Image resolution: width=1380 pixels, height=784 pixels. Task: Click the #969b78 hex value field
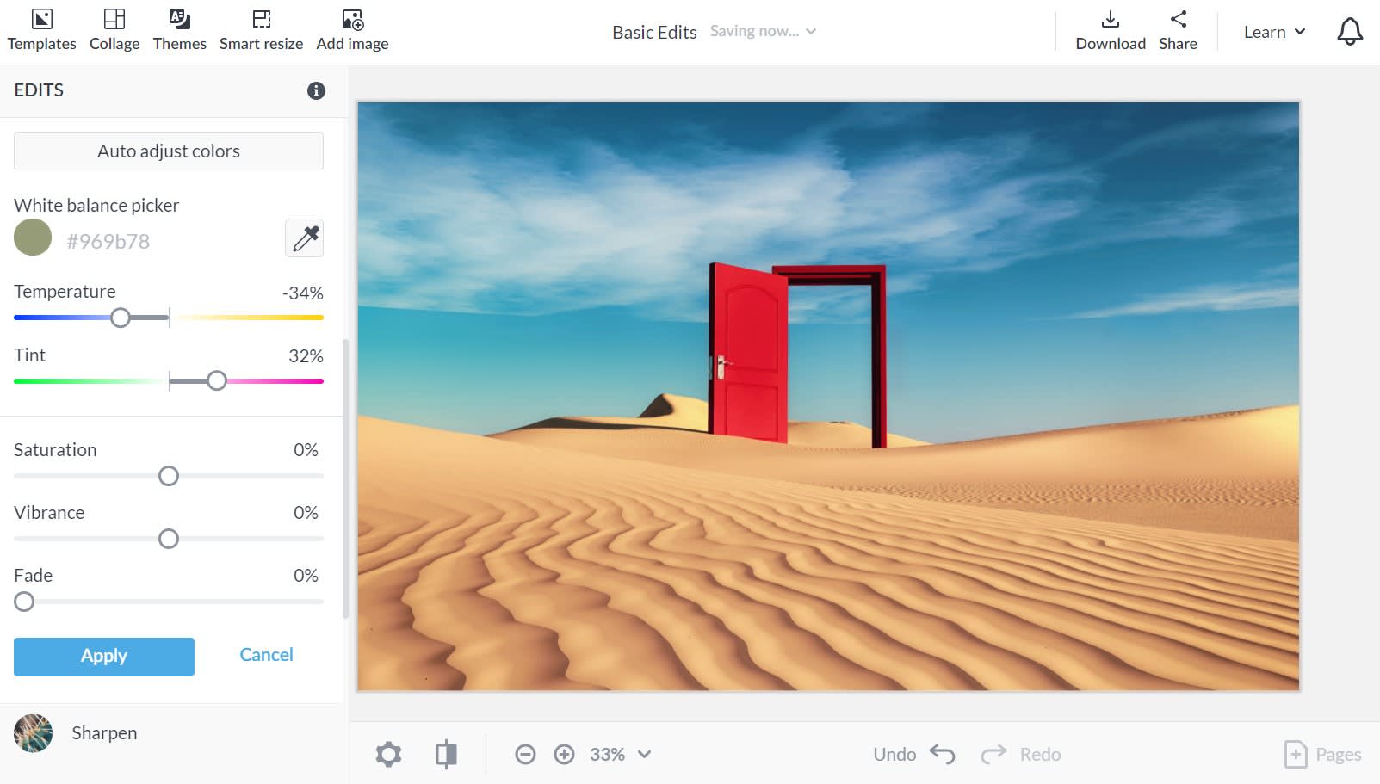point(108,242)
